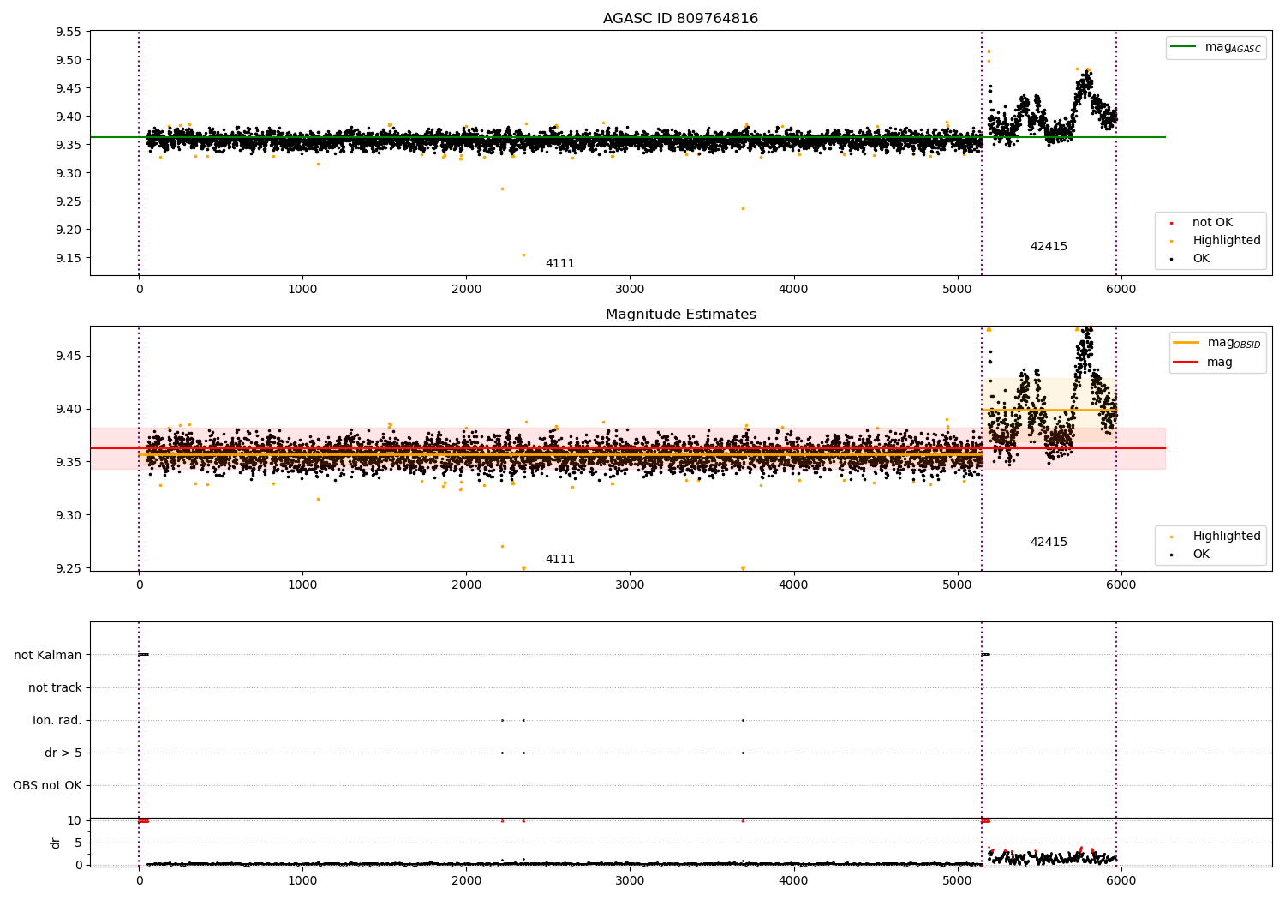Click the red 'mag' legend line in middle plot
1285x900 pixels.
pyautogui.click(x=1186, y=363)
